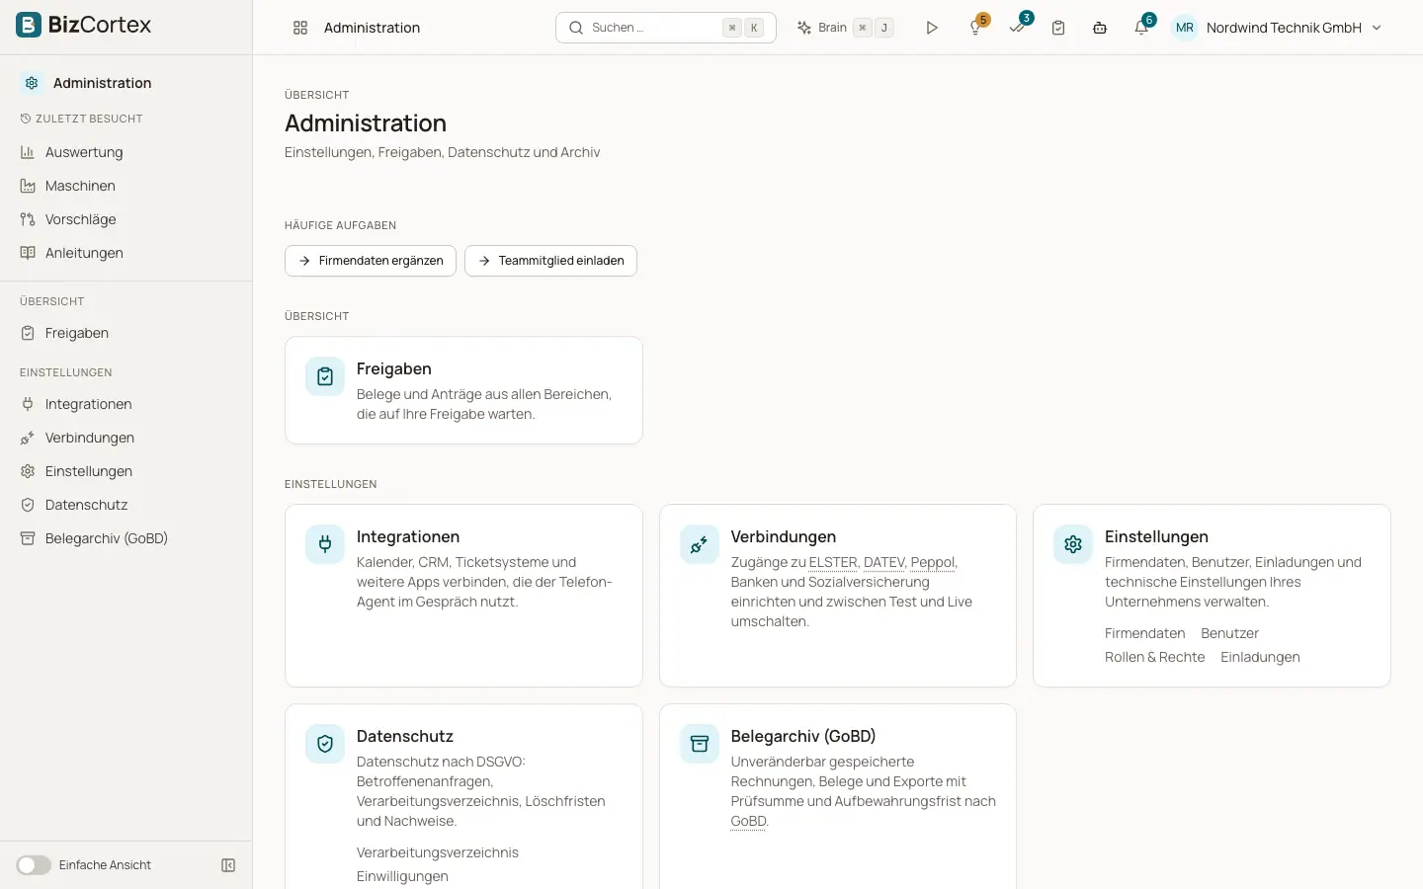Open the Benutzer link in Einstellungen card

[x=1229, y=633]
